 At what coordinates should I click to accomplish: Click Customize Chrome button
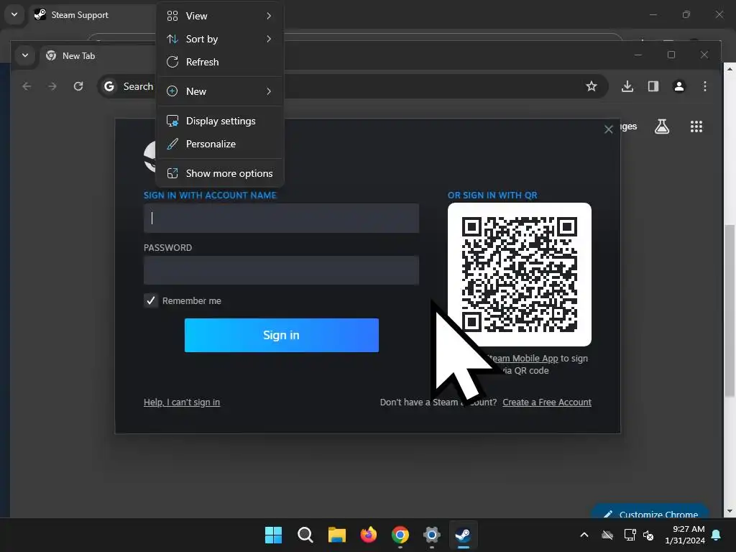[650, 512]
